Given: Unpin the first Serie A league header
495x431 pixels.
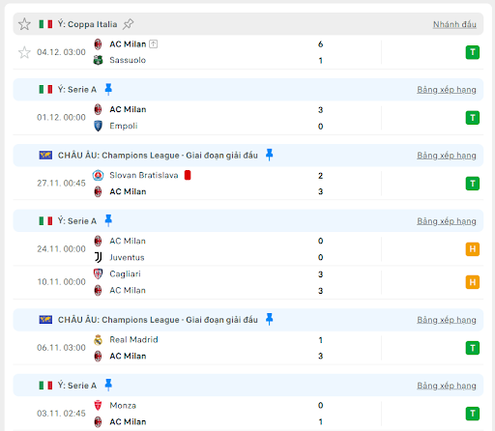Looking at the screenshot, I should coord(108,89).
